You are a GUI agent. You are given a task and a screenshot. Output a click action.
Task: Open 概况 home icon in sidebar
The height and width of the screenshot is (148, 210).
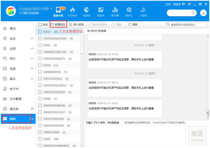pyautogui.click(x=5, y=28)
